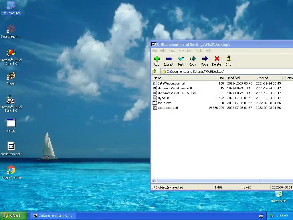Select Microsoft Visual C++ 6.0 desktop shortcut

click(x=11, y=57)
